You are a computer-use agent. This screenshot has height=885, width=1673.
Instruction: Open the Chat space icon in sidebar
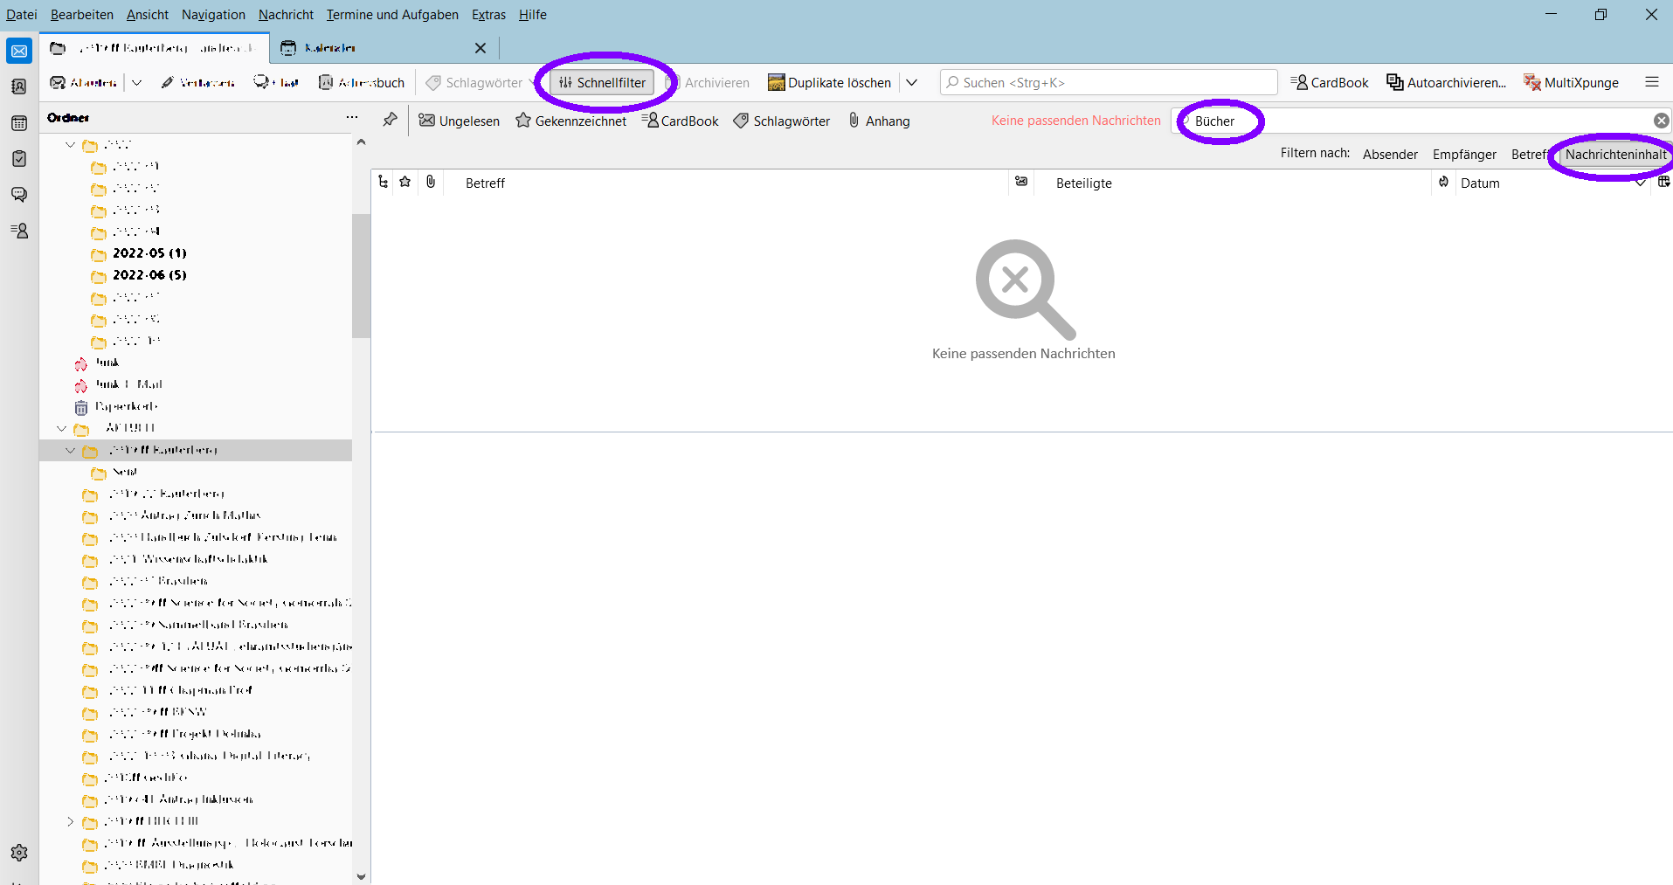[x=19, y=195]
